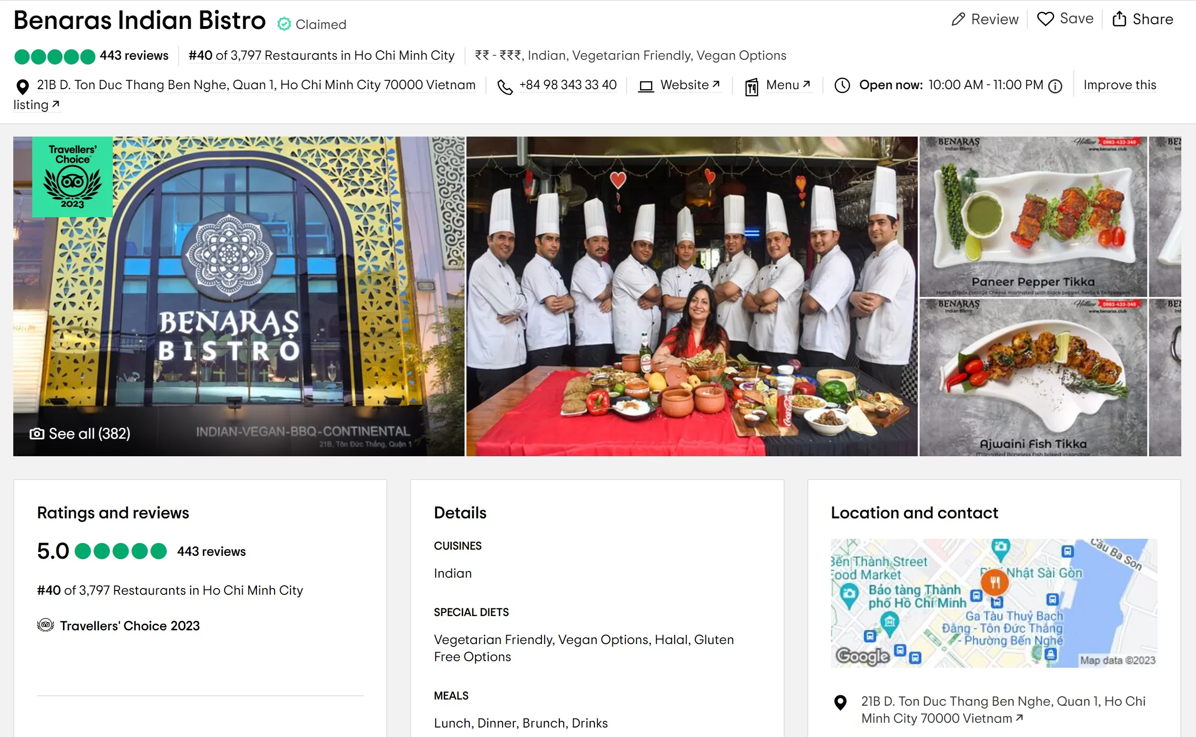Click the phone handset icon
Viewport: 1196px width, 737px height.
505,87
